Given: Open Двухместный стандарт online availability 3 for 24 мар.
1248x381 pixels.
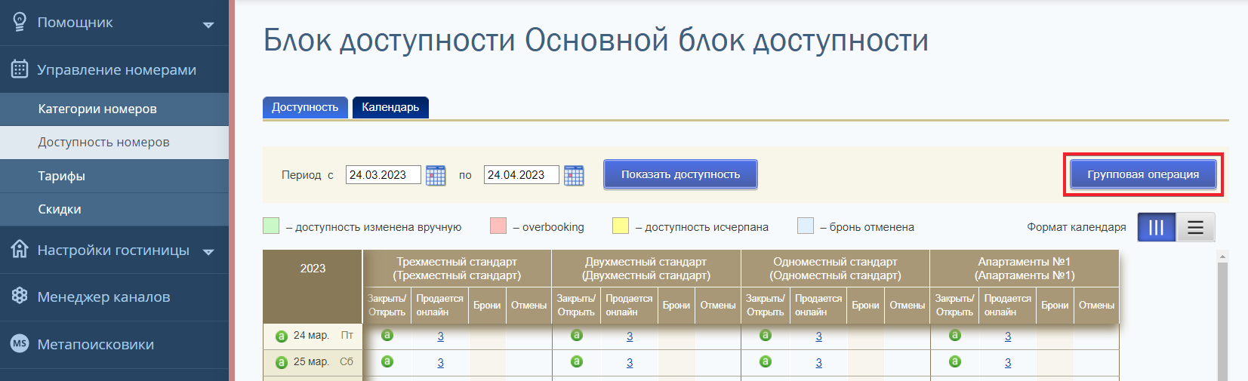Looking at the screenshot, I should (x=630, y=336).
